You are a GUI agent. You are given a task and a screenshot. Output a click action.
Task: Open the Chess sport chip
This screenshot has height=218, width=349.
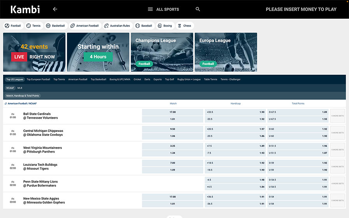click(x=185, y=26)
